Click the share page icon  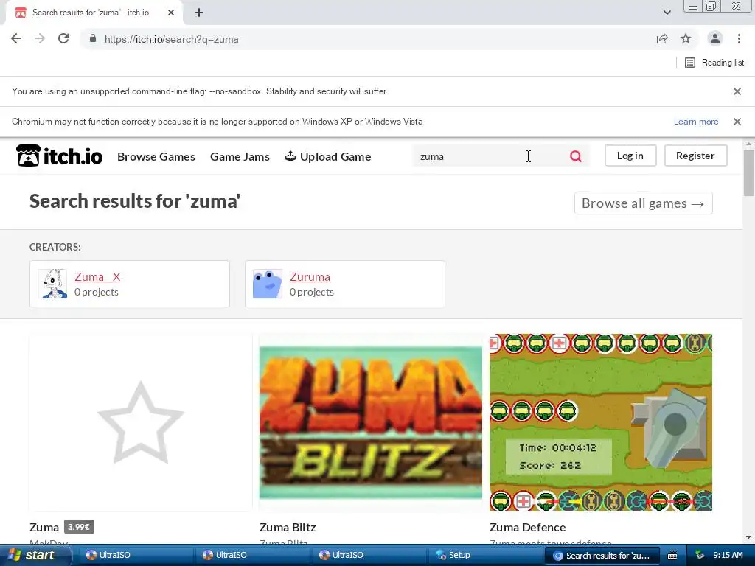point(662,39)
